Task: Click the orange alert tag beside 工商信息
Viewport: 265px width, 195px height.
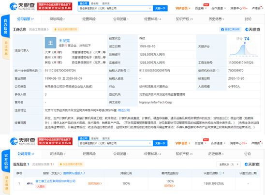Action: click(66, 30)
